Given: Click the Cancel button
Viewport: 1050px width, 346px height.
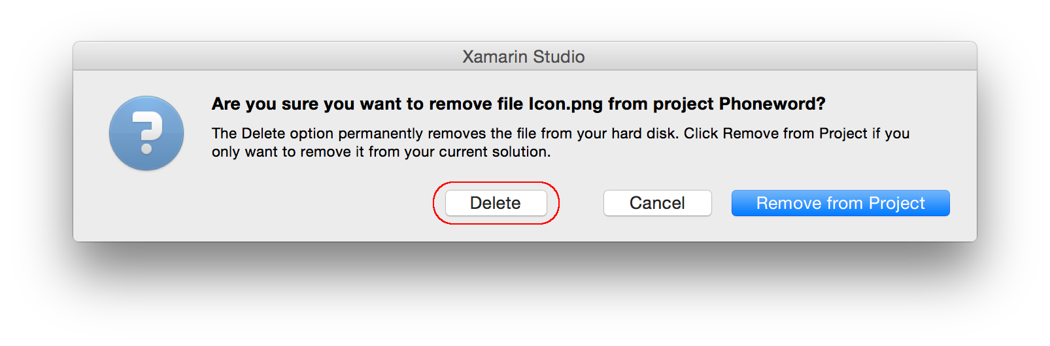Looking at the screenshot, I should click(657, 203).
